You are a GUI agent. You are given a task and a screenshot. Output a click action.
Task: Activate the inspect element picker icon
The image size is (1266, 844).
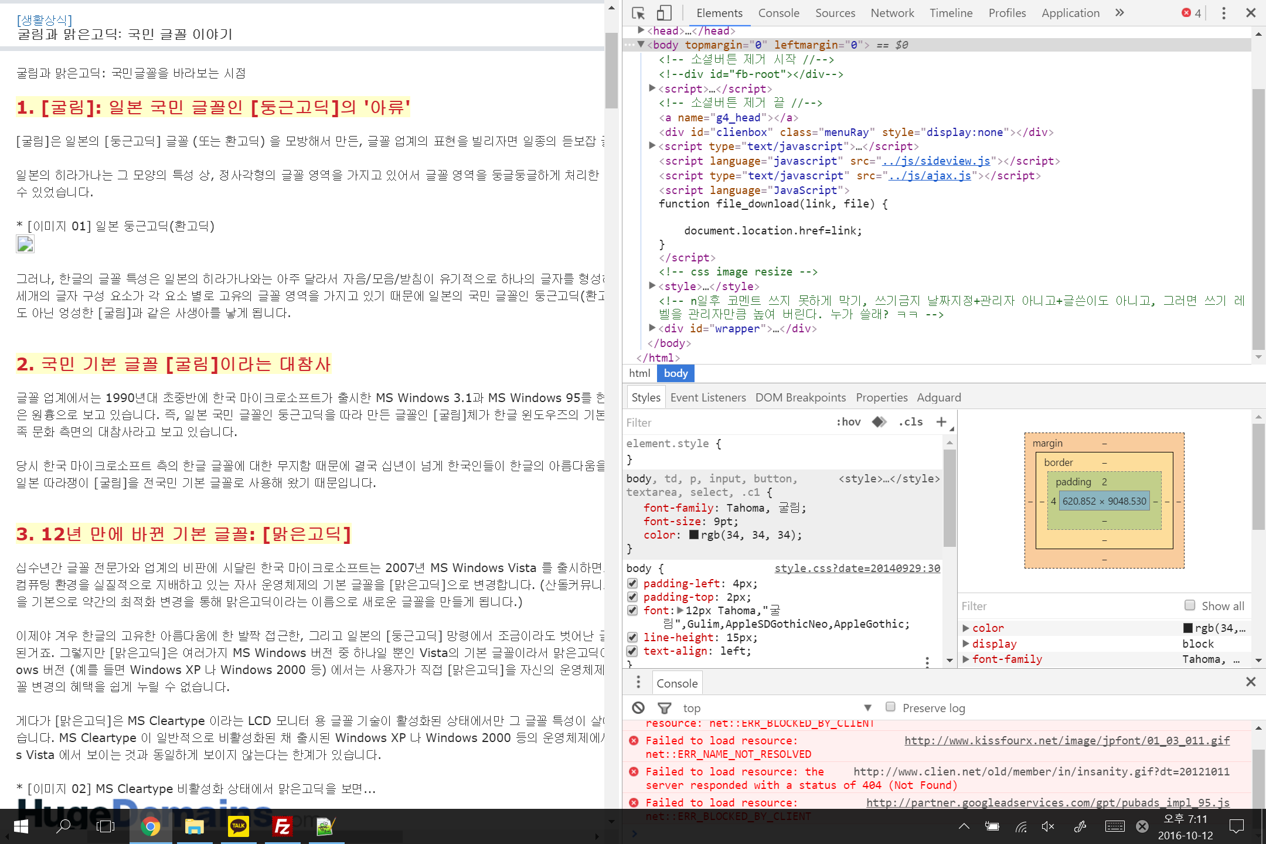click(x=638, y=13)
